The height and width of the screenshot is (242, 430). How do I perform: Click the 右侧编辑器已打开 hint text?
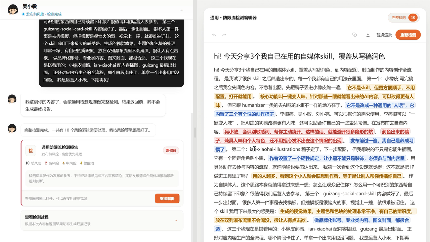coord(56,199)
